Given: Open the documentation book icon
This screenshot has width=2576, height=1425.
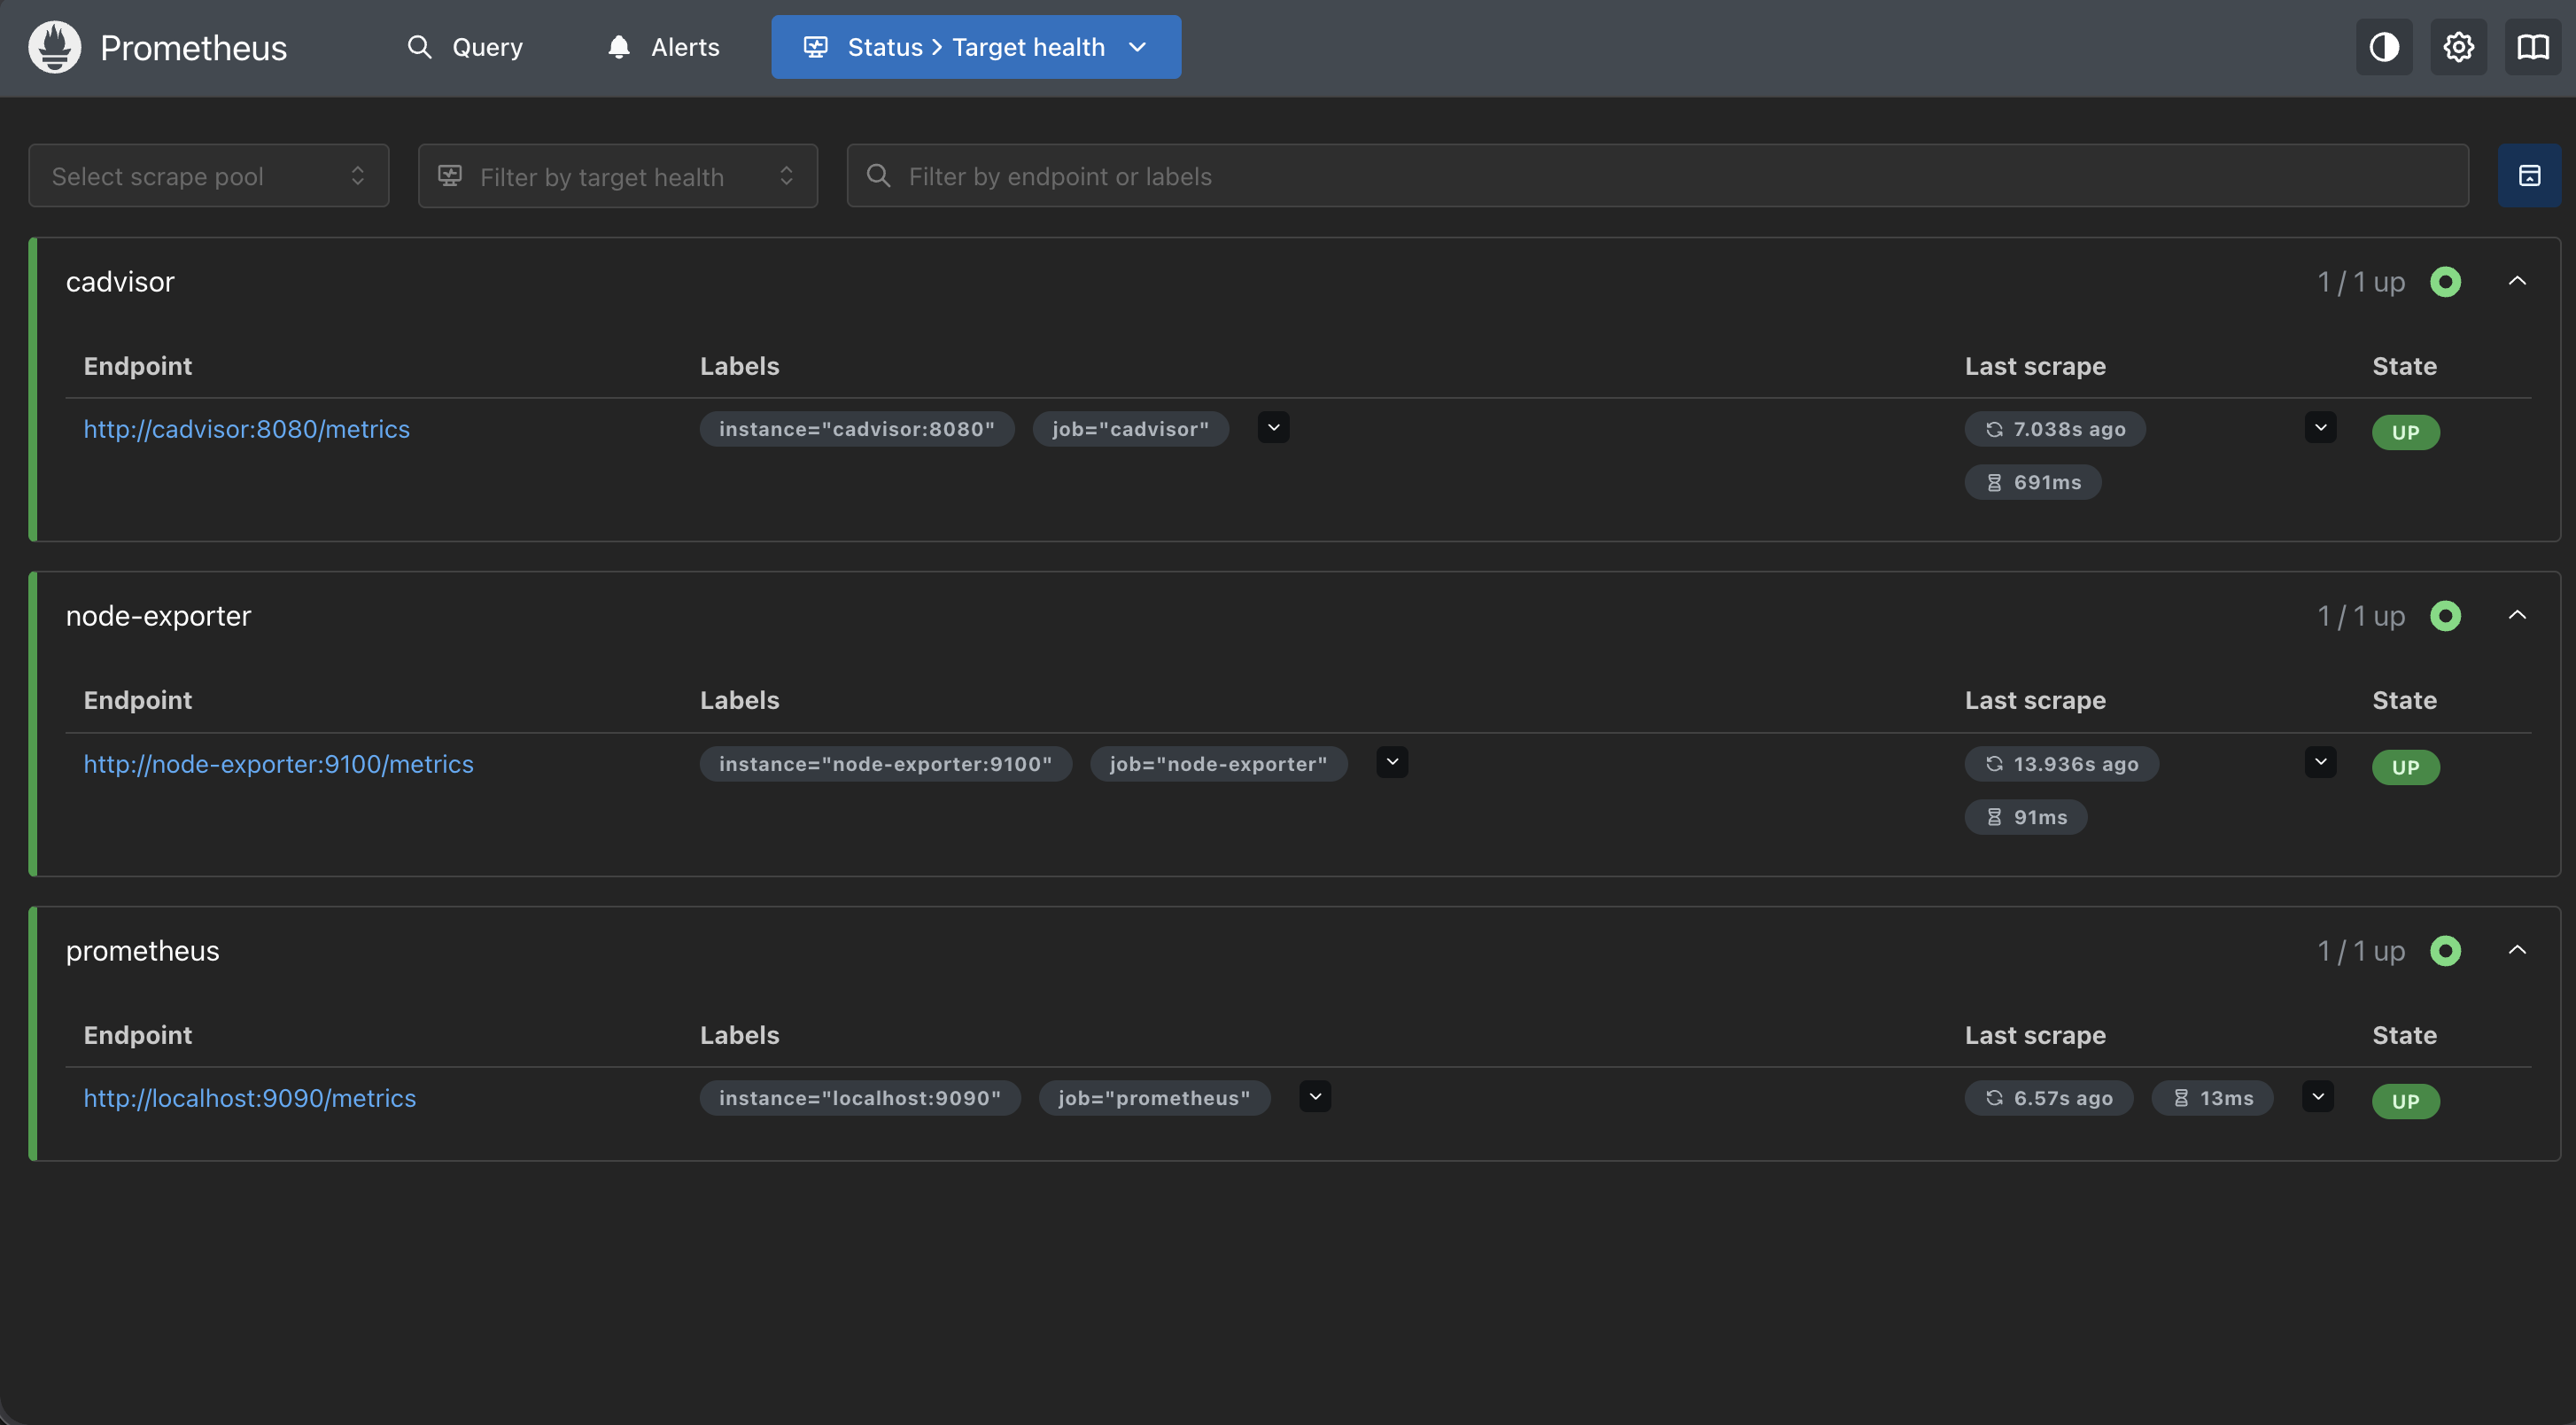Looking at the screenshot, I should (x=2533, y=47).
